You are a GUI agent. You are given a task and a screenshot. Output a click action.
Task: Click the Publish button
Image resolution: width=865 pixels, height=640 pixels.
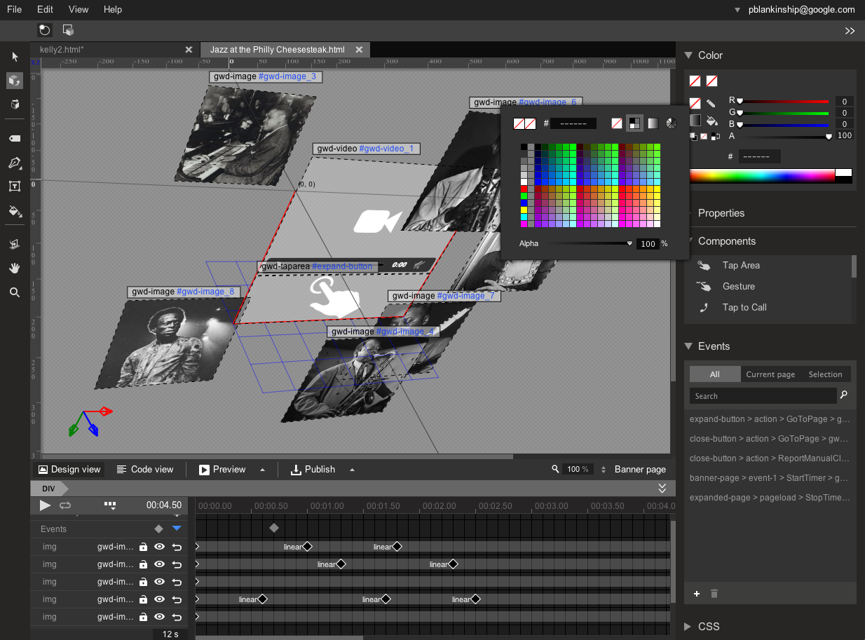pos(313,470)
